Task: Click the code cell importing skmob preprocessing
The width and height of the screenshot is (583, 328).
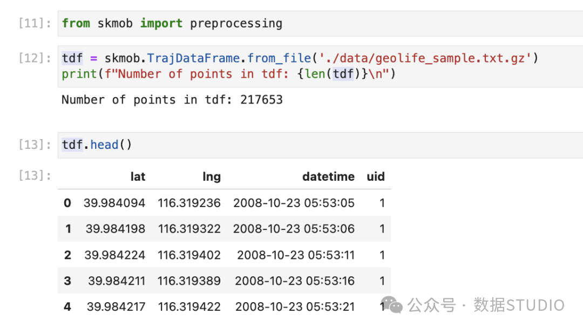Action: coord(320,23)
